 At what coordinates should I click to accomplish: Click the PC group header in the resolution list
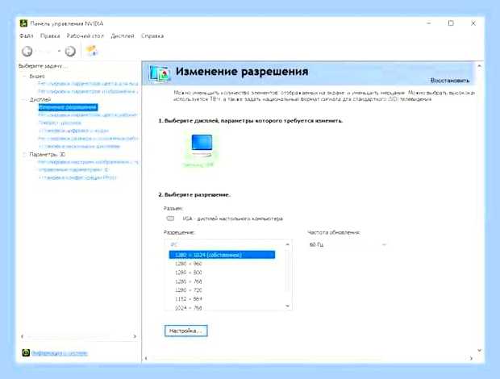point(173,244)
